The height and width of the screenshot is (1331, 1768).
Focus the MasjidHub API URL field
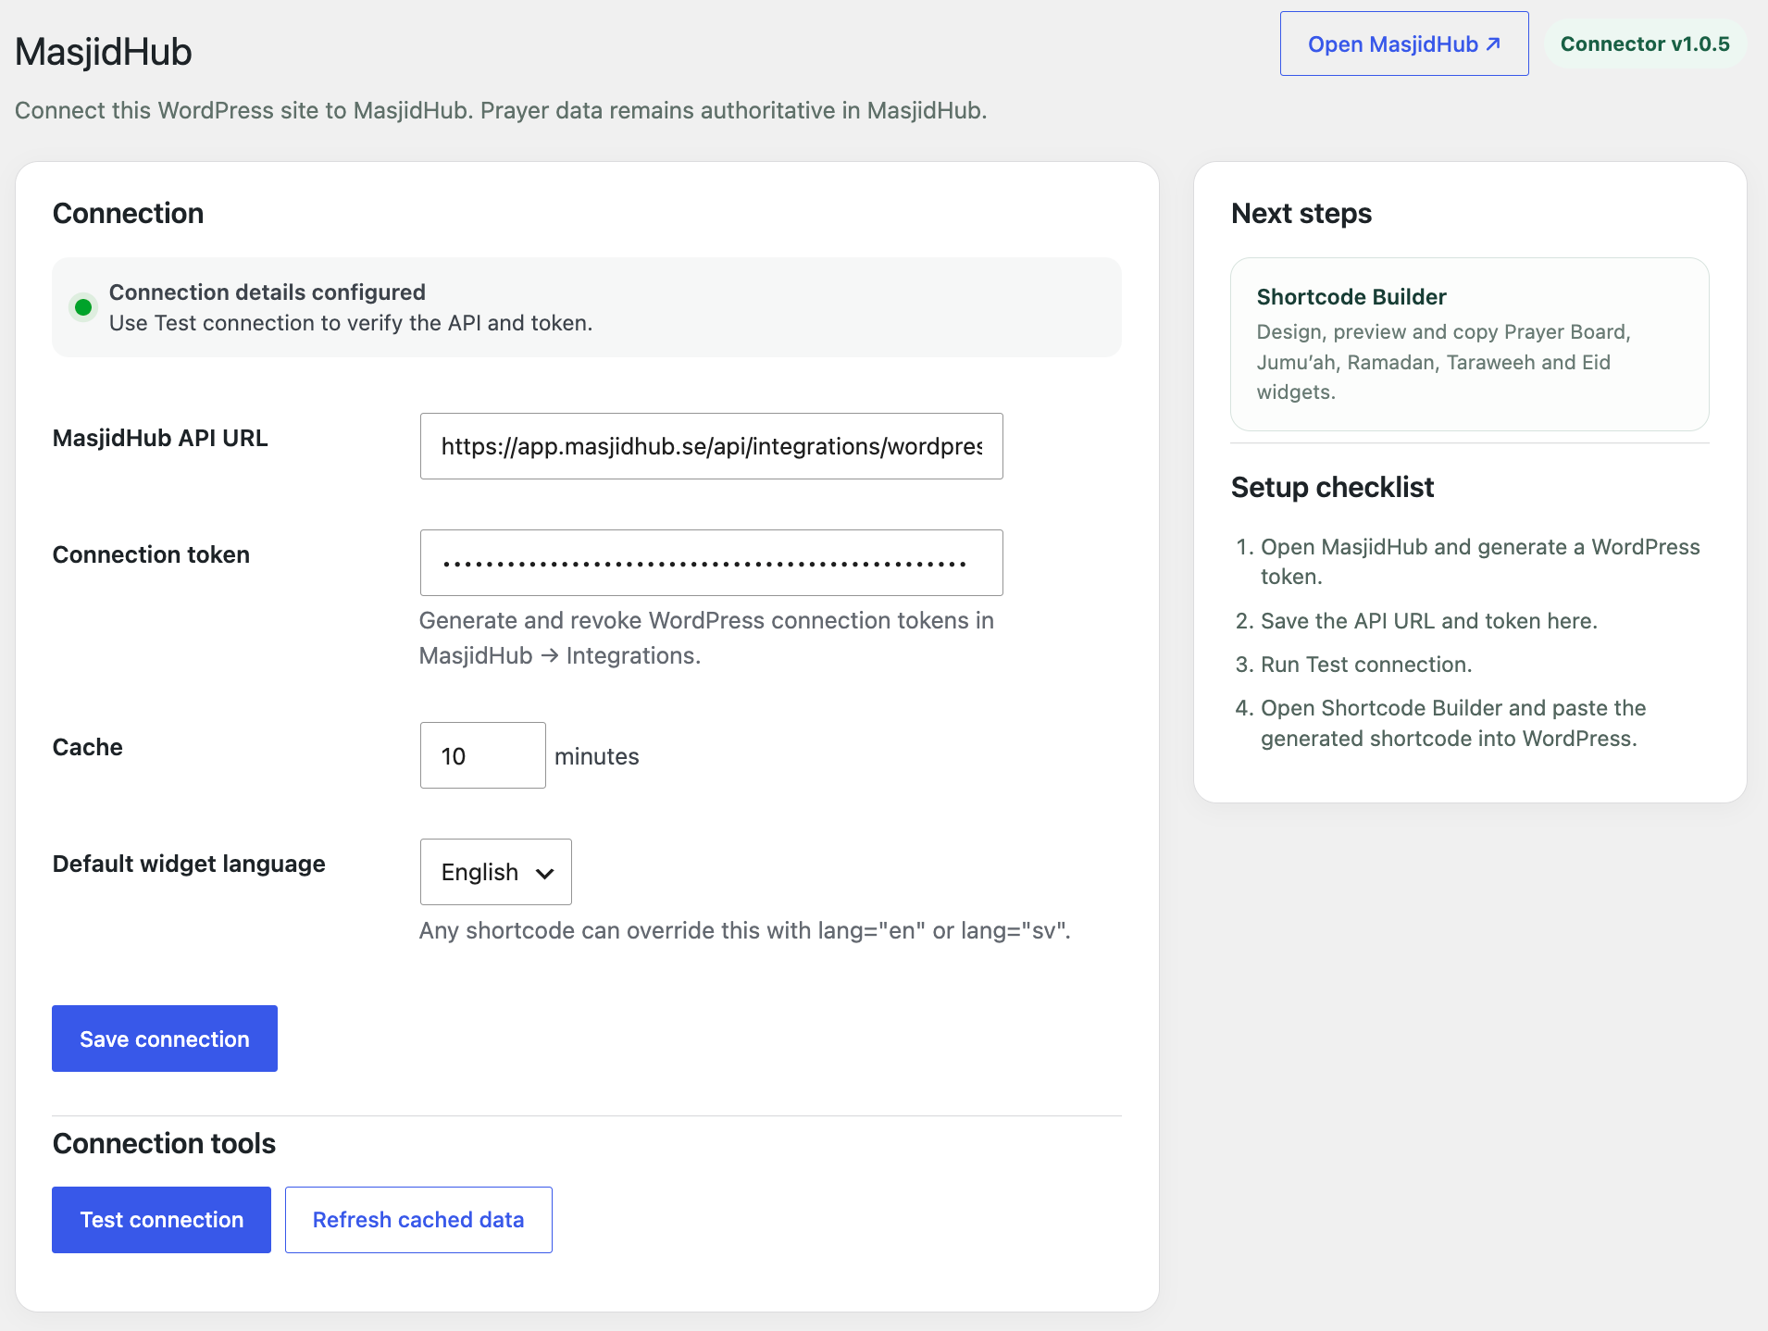[711, 446]
